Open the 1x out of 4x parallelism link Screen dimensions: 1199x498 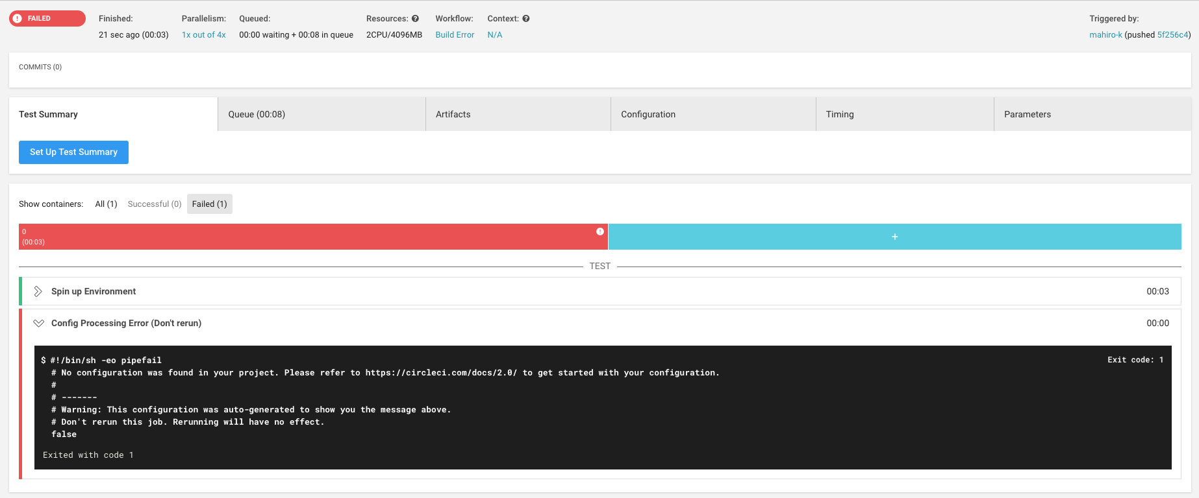click(204, 35)
